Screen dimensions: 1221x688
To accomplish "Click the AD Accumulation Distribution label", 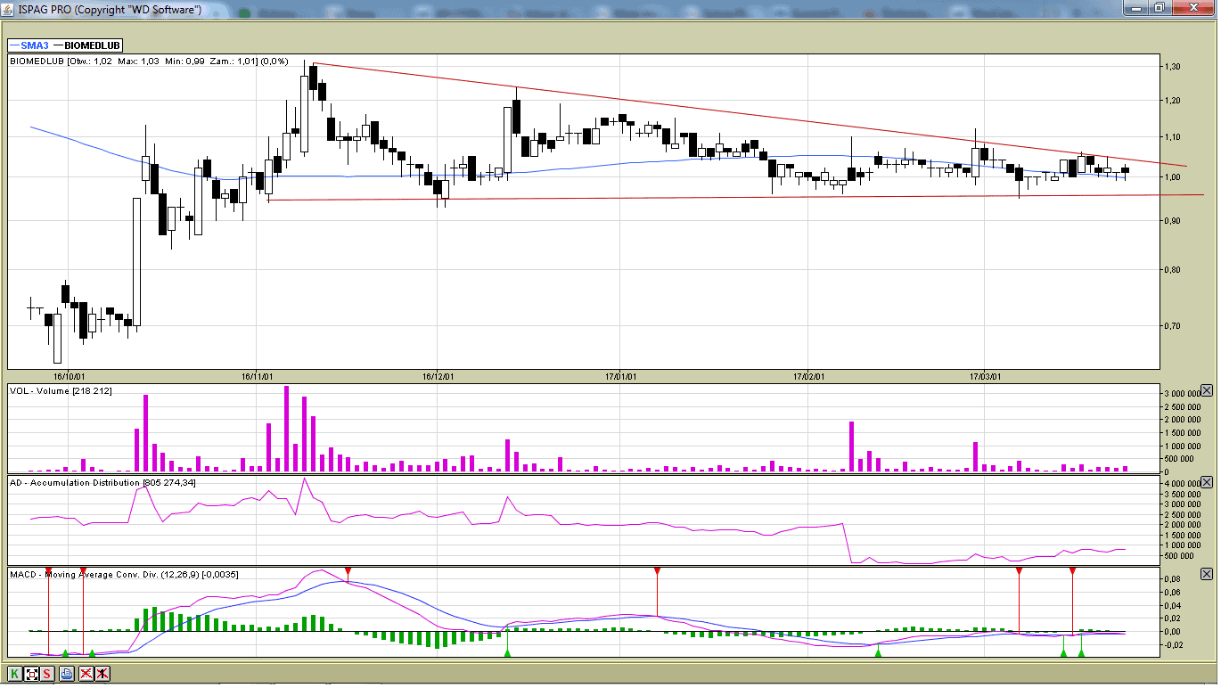I will click(x=102, y=482).
